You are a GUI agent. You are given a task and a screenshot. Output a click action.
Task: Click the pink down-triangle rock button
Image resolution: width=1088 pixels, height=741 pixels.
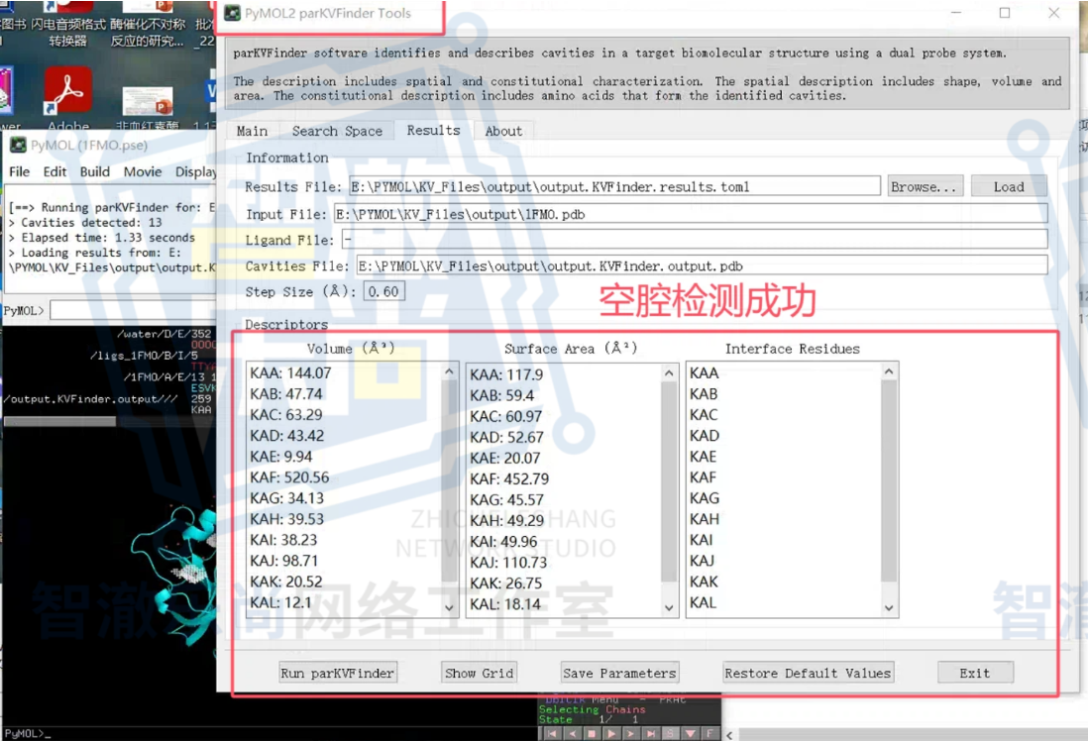[691, 733]
